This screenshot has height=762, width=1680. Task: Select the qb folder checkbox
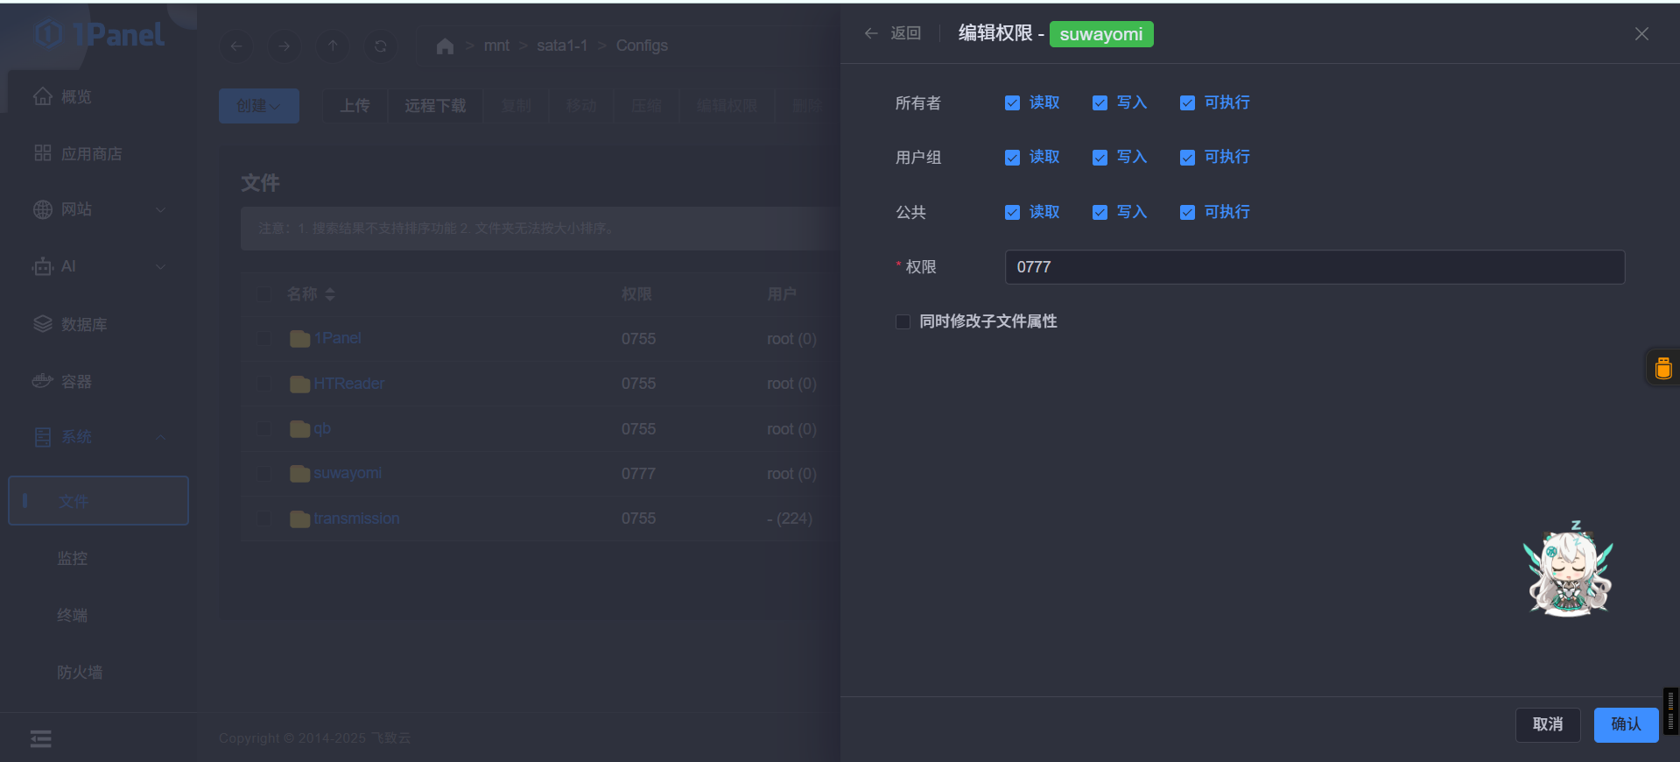264,429
